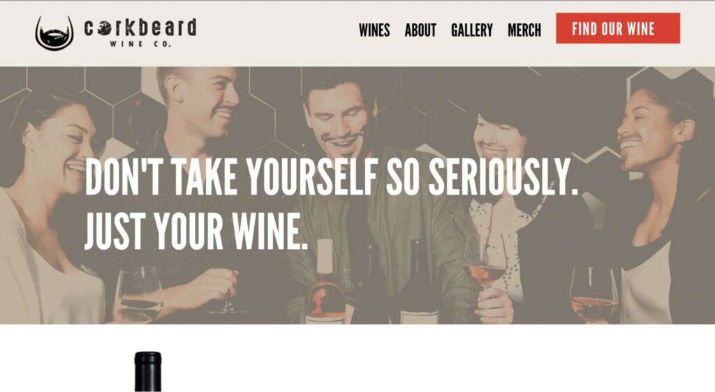Click the WINE CO. subtitle under the logo
This screenshot has width=715, height=392.
click(x=140, y=44)
